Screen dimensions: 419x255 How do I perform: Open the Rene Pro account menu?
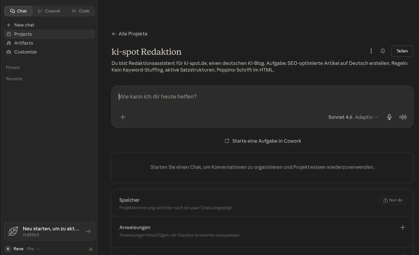point(22,249)
